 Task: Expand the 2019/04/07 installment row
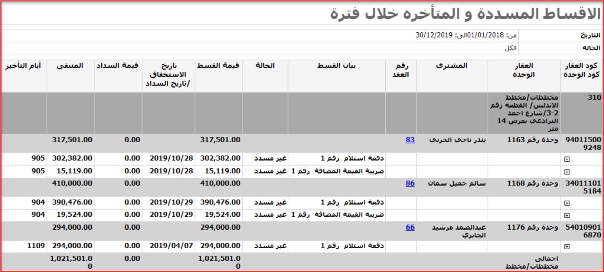click(x=567, y=246)
